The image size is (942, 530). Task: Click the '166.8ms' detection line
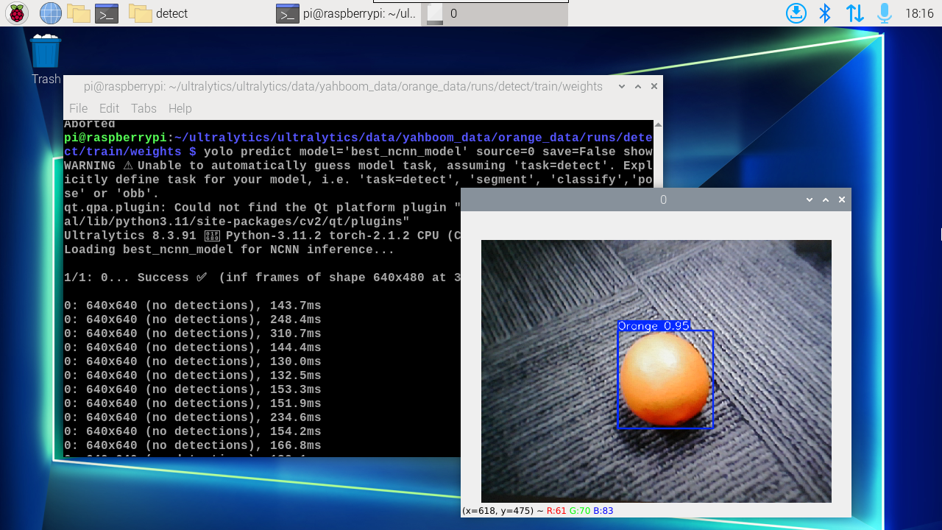[193, 445]
